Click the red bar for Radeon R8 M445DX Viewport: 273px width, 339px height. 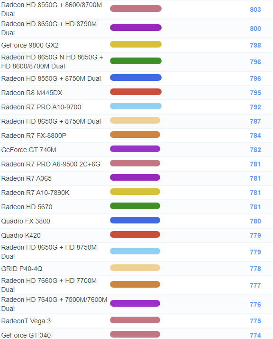[x=136, y=92]
